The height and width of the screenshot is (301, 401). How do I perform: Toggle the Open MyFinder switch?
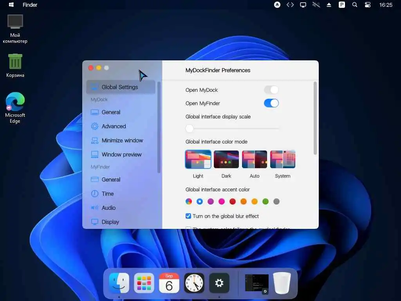(271, 103)
